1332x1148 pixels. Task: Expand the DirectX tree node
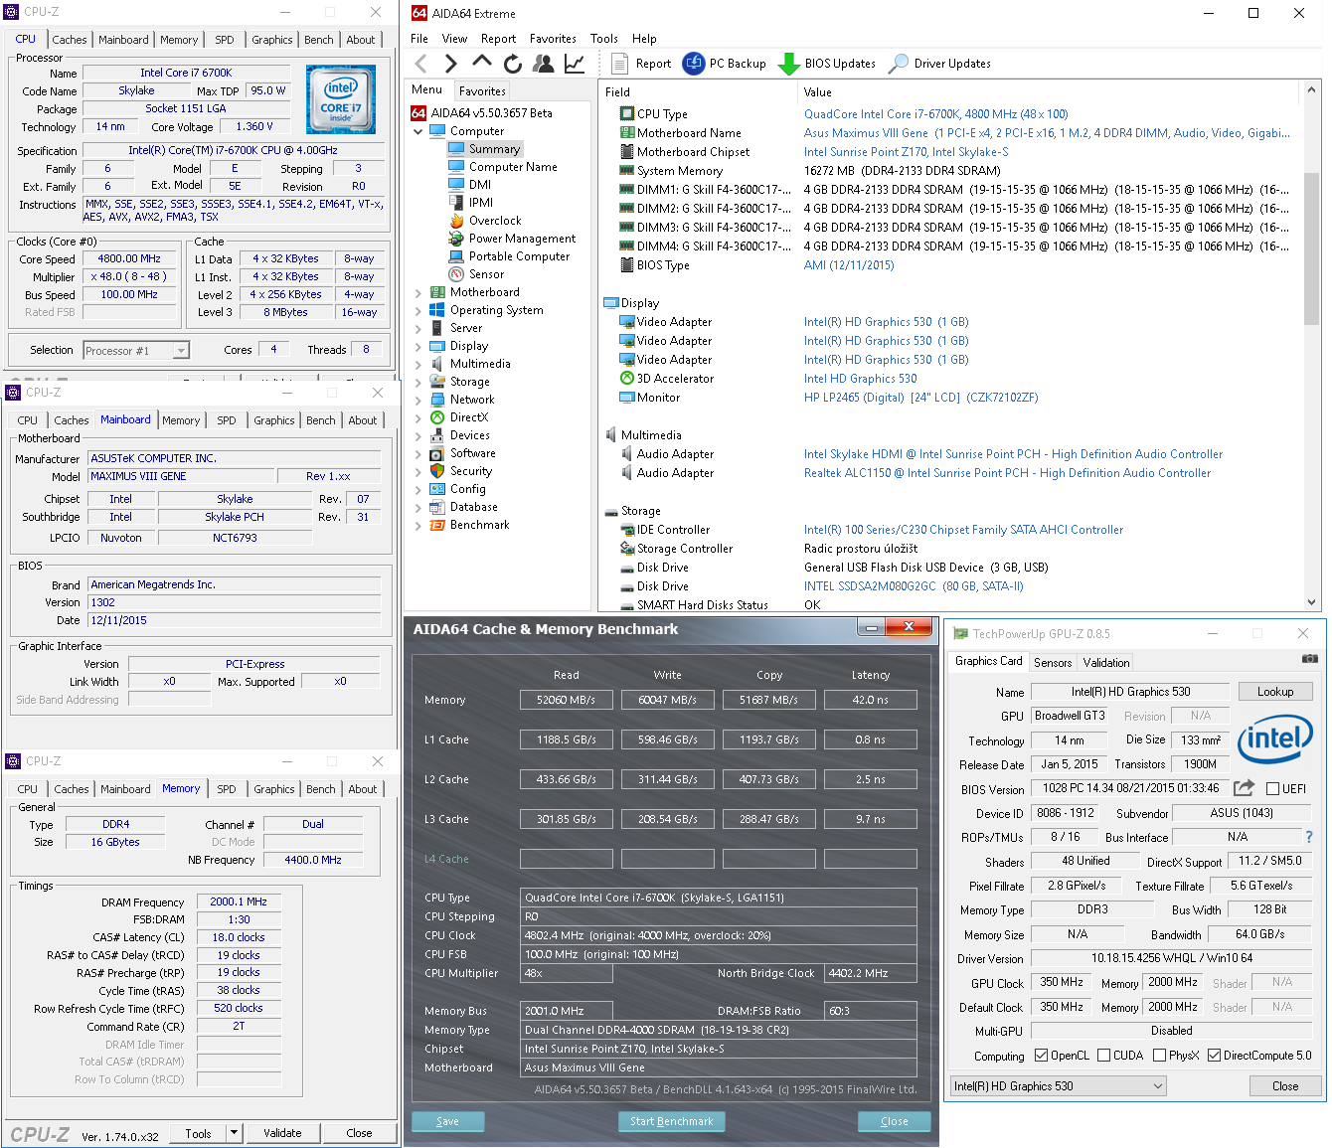pos(418,417)
